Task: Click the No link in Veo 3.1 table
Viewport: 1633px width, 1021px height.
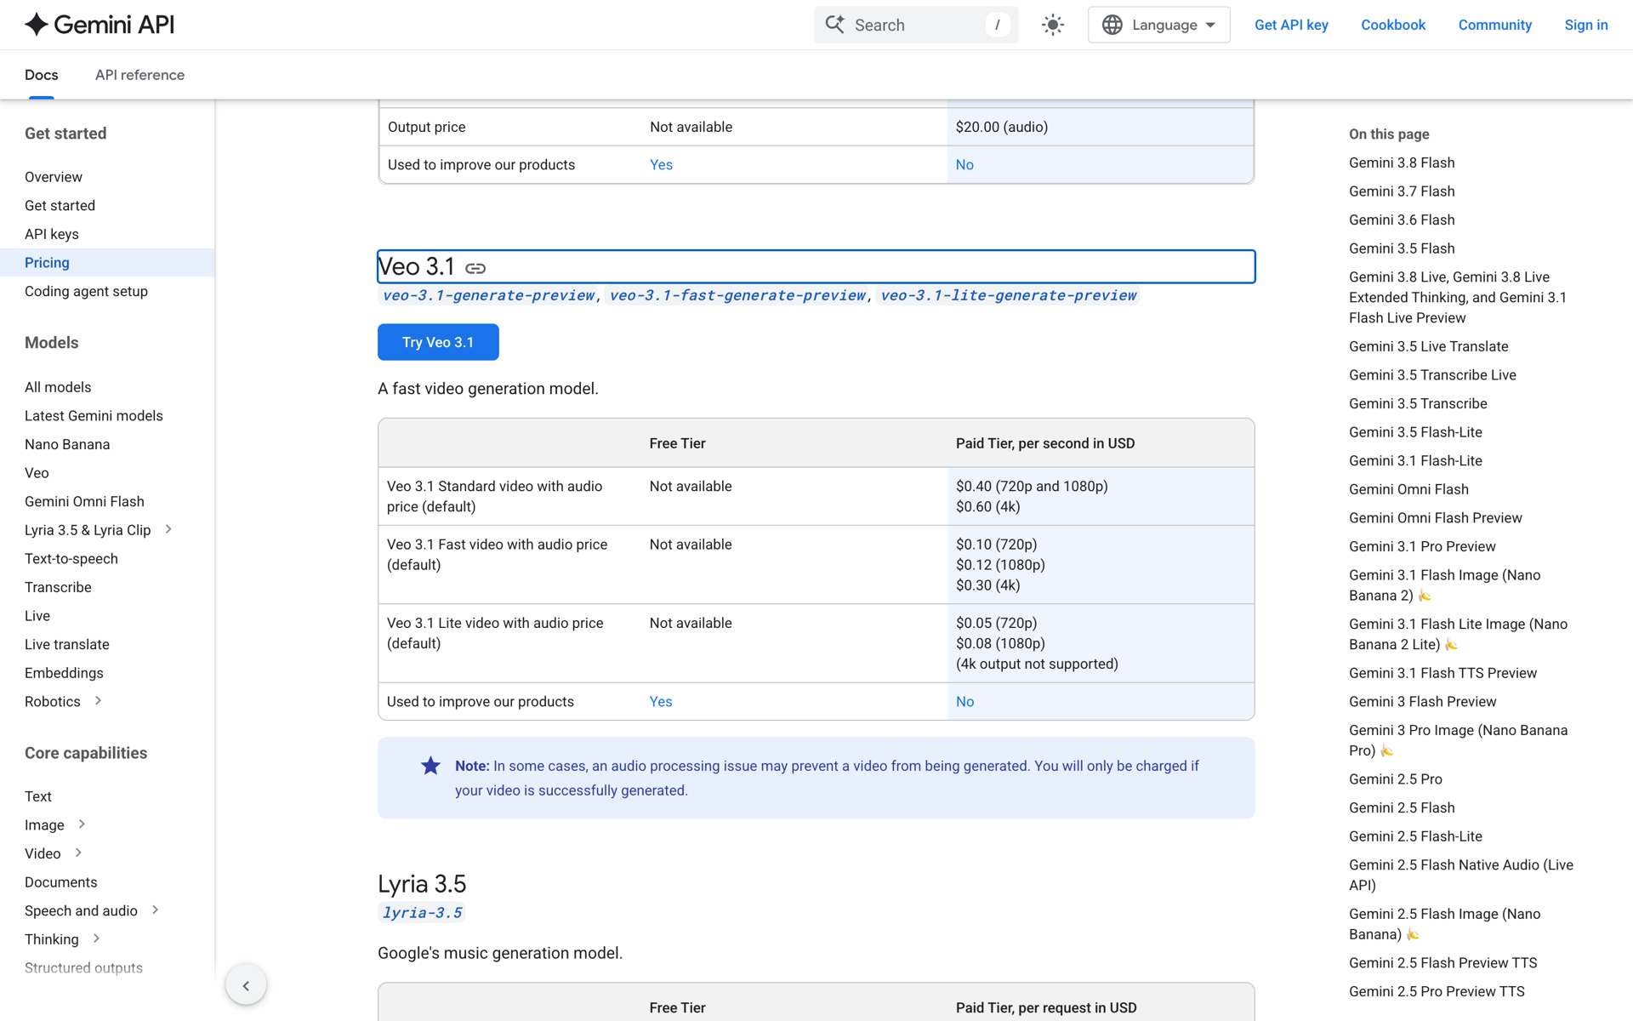Action: 964,702
